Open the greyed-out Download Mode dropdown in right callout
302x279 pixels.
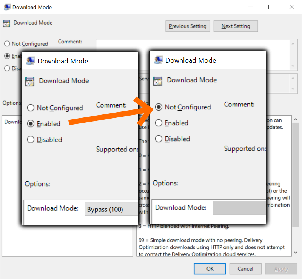[239, 208]
